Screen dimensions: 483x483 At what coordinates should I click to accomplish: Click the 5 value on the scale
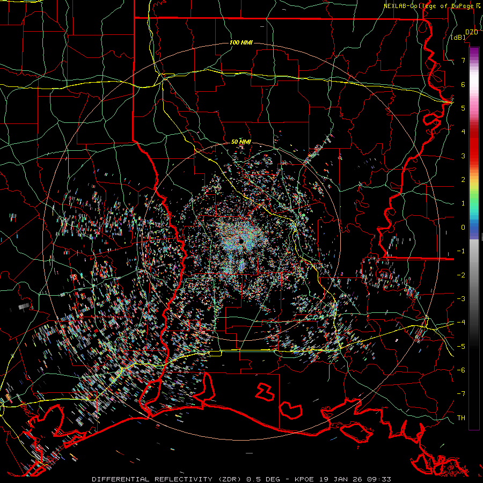463,108
